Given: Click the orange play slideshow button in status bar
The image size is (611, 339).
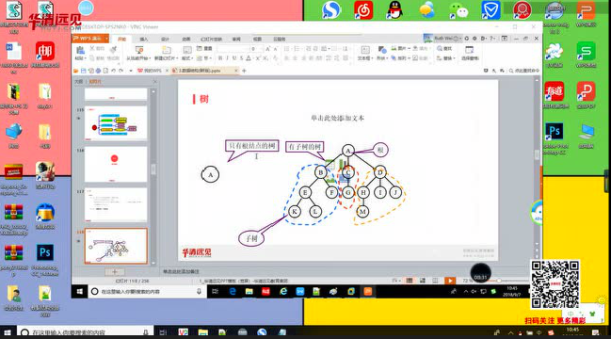Looking at the screenshot, I should tap(450, 281).
